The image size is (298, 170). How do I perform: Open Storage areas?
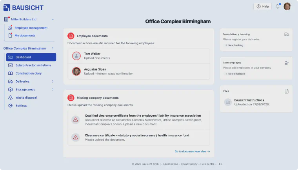coord(25,89)
